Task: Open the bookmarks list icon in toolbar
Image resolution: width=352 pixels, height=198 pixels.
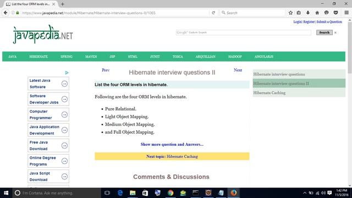Action: click(299, 13)
